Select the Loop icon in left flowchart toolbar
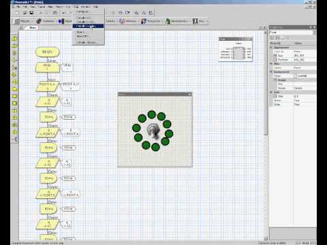 point(14,88)
